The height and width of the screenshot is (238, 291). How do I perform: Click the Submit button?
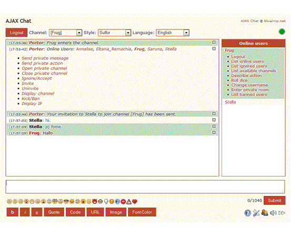pyautogui.click(x=274, y=200)
